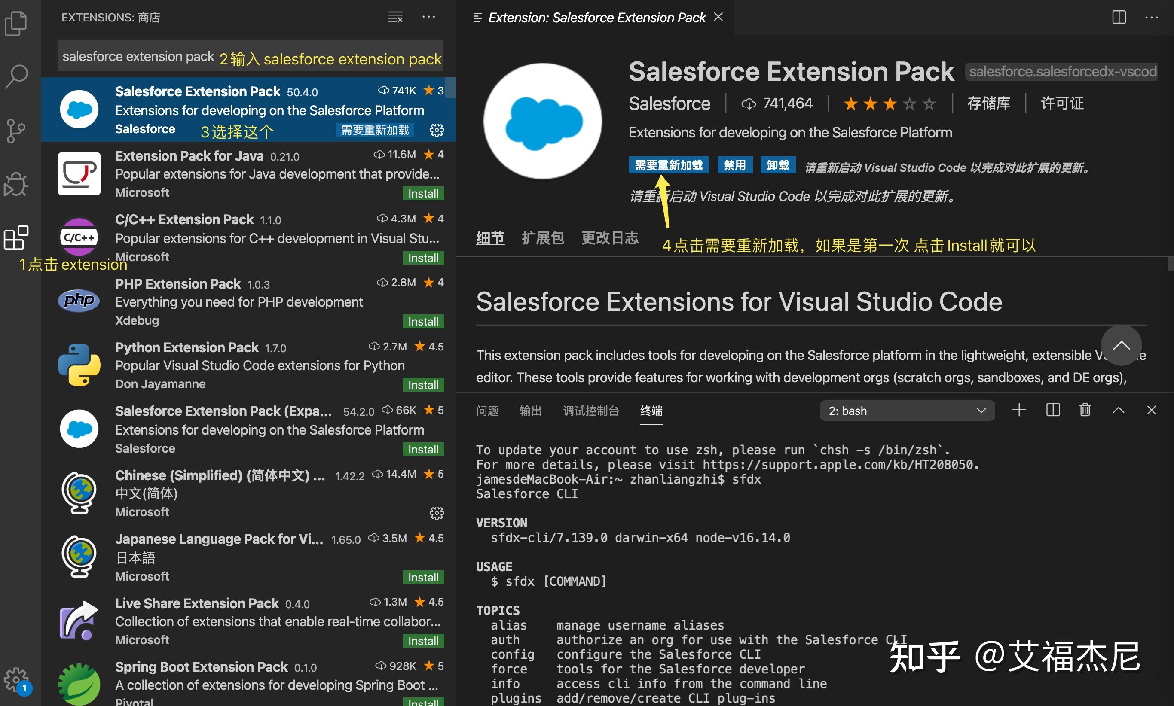This screenshot has height=706, width=1174.
Task: Open the Run and Debug view
Action: 17,183
